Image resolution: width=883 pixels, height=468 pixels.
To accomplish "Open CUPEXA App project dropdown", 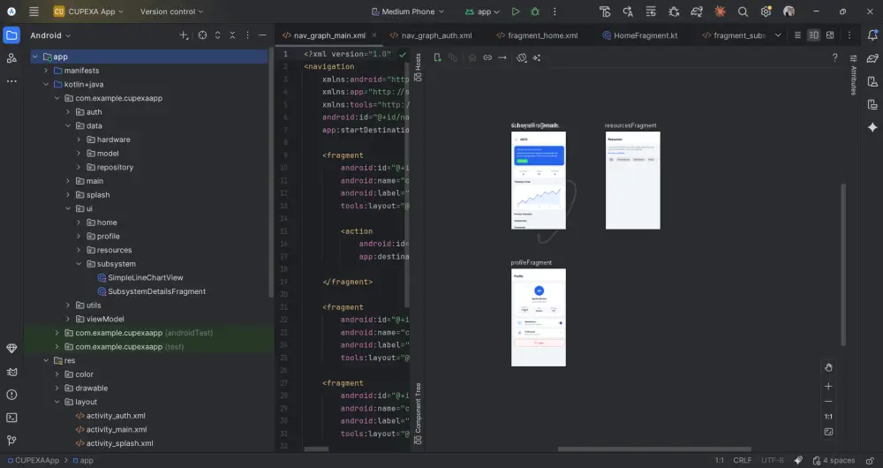I will coord(88,11).
